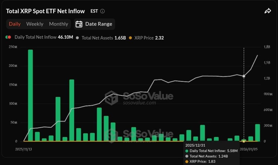278x165 pixels.
Task: Click the calendar icon in Date Range
Action: point(79,24)
